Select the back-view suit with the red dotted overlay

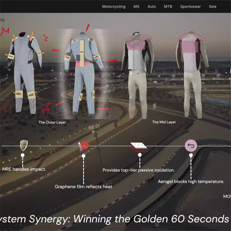click(x=84, y=72)
